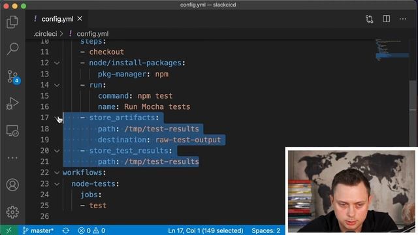Image resolution: width=418 pixels, height=235 pixels.
Task: Open the Run and Debug view
Action: pyautogui.click(x=12, y=103)
